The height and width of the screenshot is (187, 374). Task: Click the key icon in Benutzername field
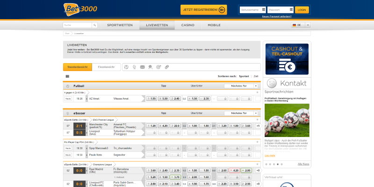click(x=264, y=9)
